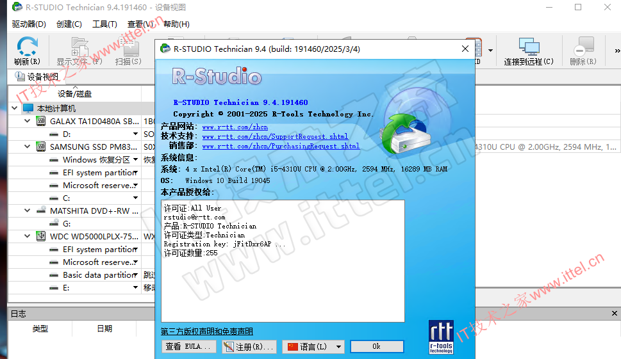Screen dimensions: 621x359
Task: Open the PurchasingRequest.shtml link
Action: 281,146
